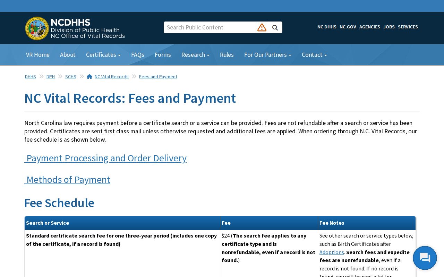The image size is (444, 277).
Task: Click the NCDHHS state seal logo
Action: click(x=37, y=28)
